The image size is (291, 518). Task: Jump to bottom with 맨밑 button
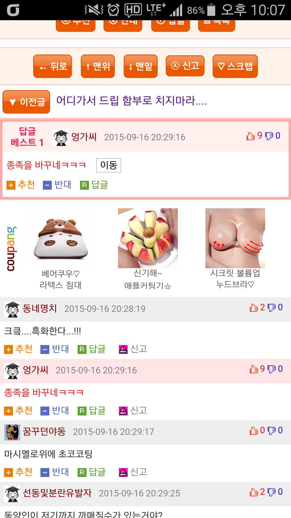(141, 66)
